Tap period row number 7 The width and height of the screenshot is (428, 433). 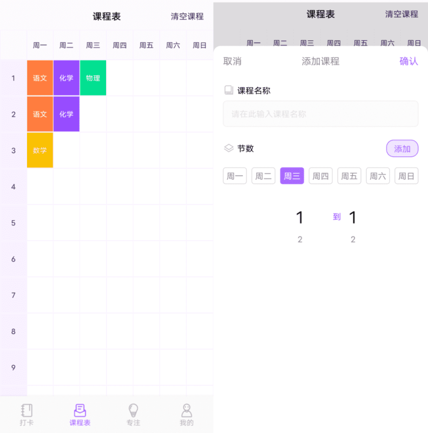[x=13, y=295]
